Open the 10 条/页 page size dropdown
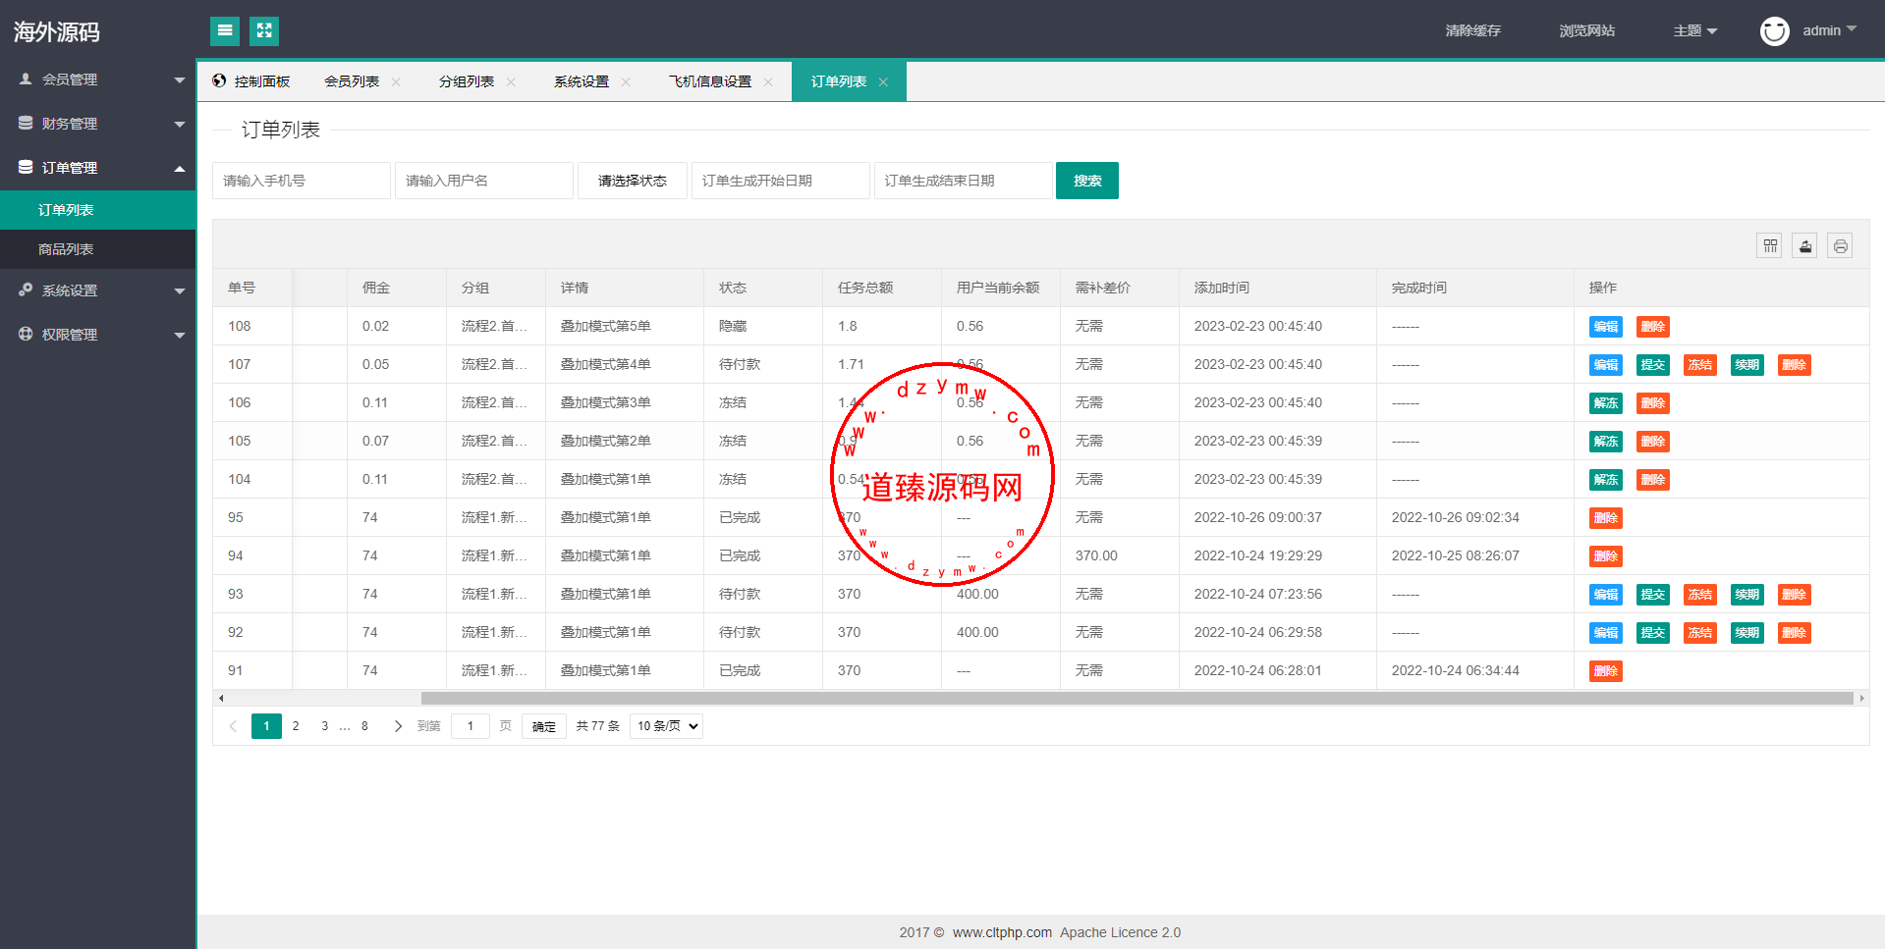This screenshot has width=1885, height=949. tap(666, 726)
